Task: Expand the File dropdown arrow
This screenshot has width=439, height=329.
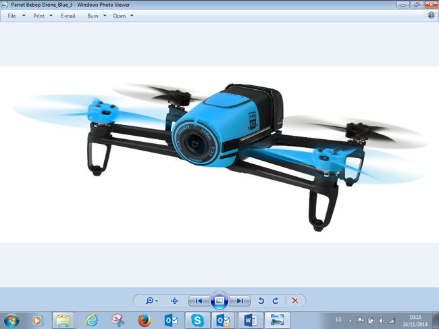Action: pos(24,16)
